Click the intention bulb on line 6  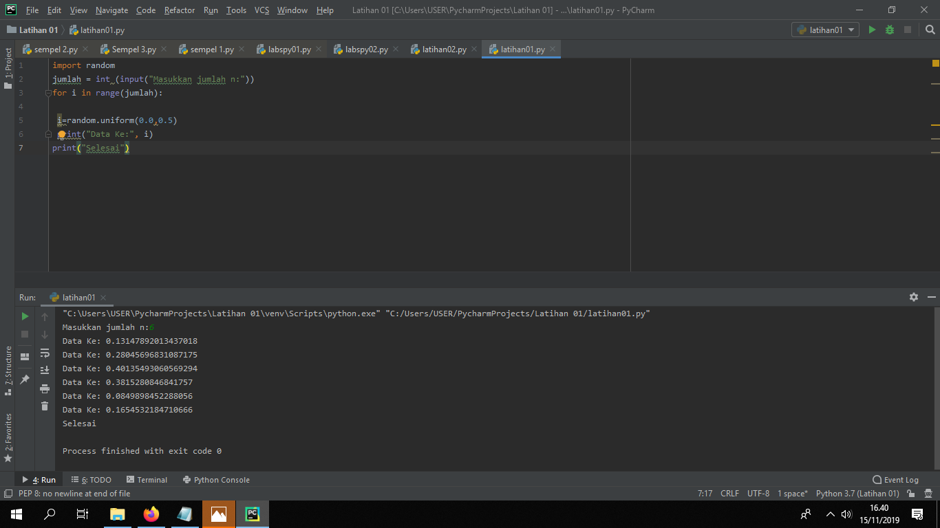(x=62, y=134)
